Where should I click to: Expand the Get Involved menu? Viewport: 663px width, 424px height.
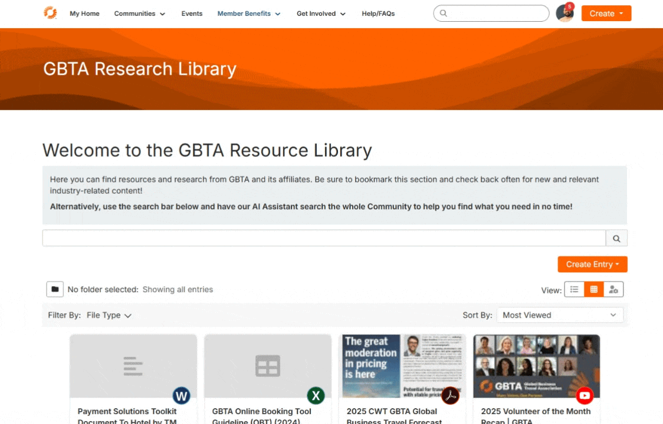[x=321, y=14]
